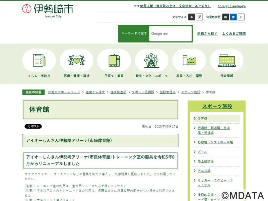Open 組織から探す header link

click(x=207, y=34)
